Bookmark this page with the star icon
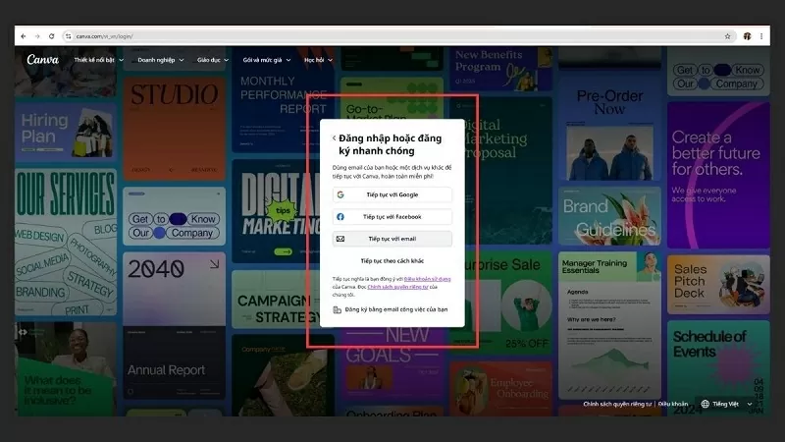This screenshot has width=785, height=442. 727,36
